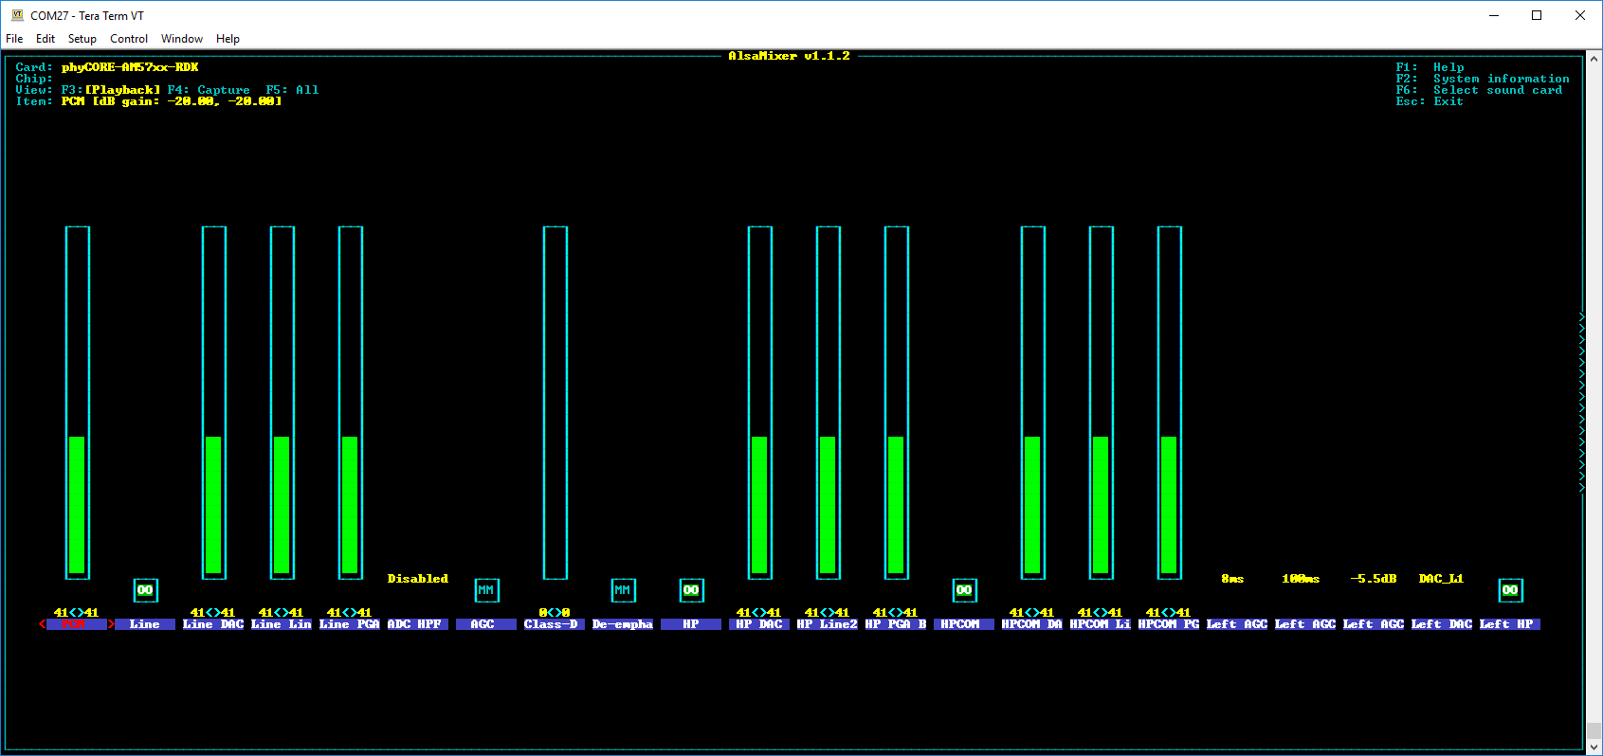Select the HPCOM control label
This screenshot has width=1603, height=756.
964,624
